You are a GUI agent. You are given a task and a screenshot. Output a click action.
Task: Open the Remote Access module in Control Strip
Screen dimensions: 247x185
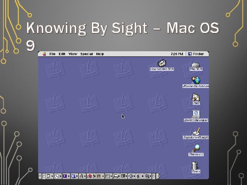[x=124, y=176]
